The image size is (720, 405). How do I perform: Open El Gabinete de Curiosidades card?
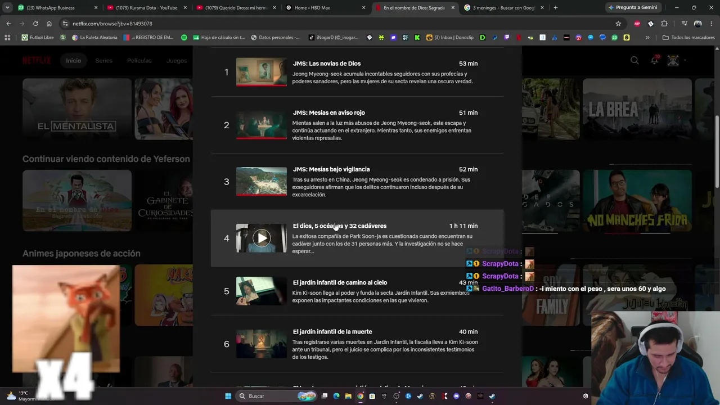165,201
